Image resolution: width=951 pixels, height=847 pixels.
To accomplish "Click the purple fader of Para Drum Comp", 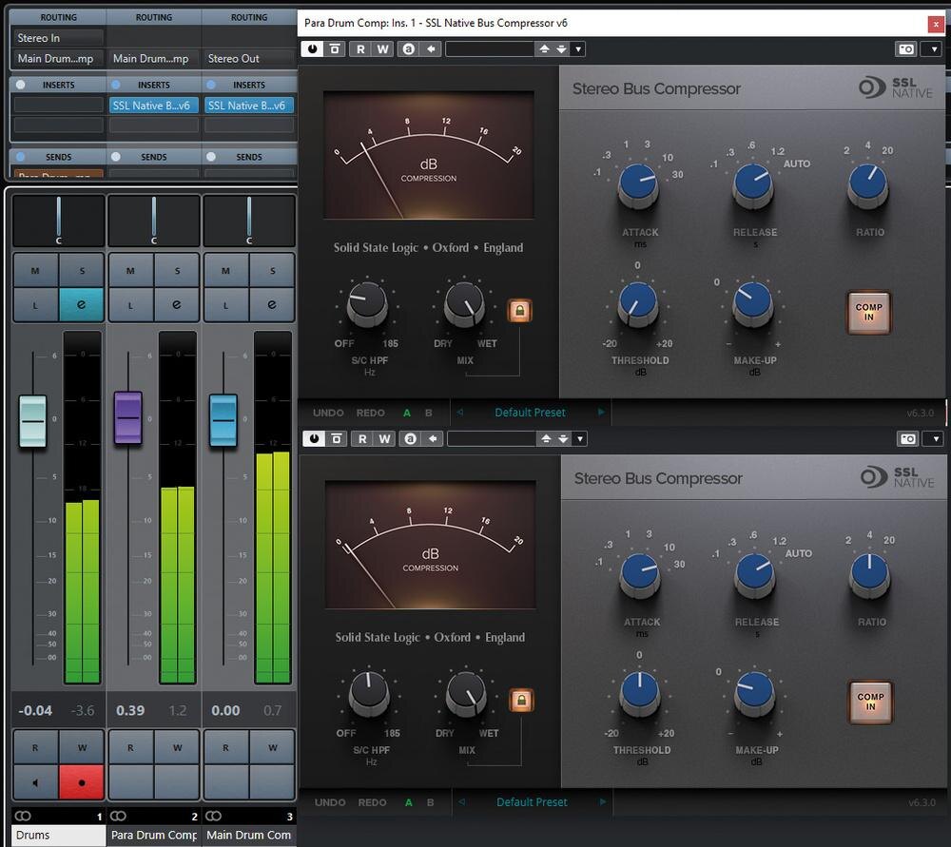I will (128, 417).
